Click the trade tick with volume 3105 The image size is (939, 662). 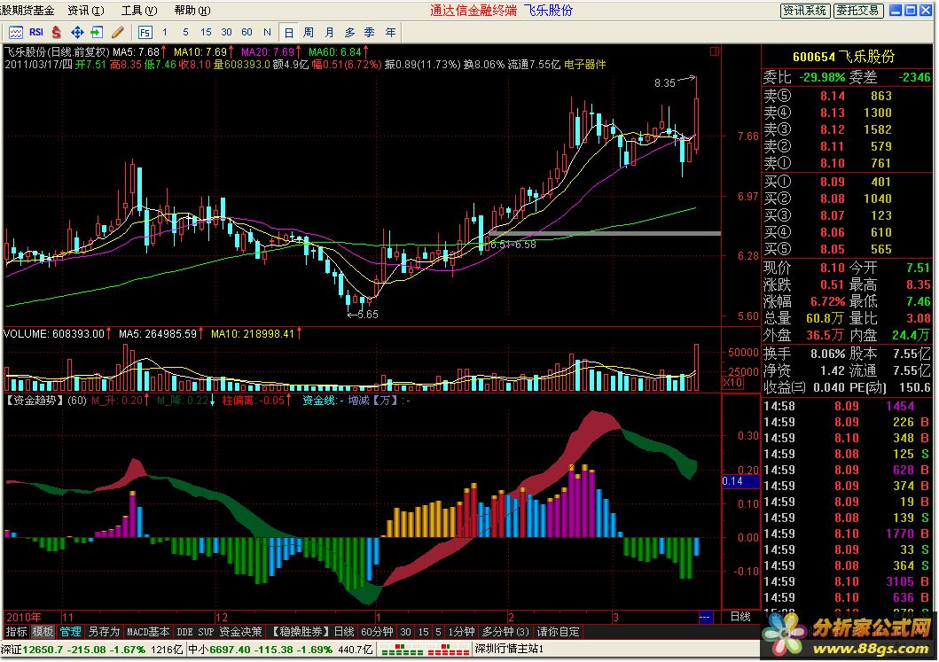pyautogui.click(x=846, y=581)
